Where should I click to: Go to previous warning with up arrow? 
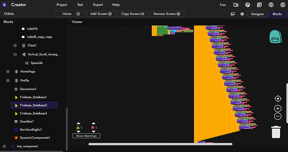[x=79, y=123]
